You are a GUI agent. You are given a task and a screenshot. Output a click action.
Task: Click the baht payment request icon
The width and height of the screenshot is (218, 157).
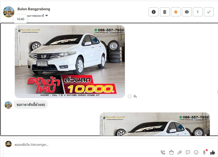204,152
